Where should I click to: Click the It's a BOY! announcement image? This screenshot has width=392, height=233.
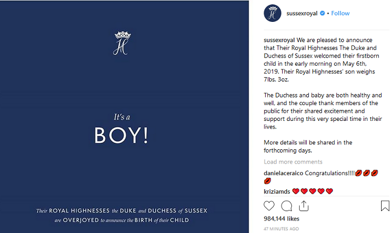pyautogui.click(x=124, y=116)
